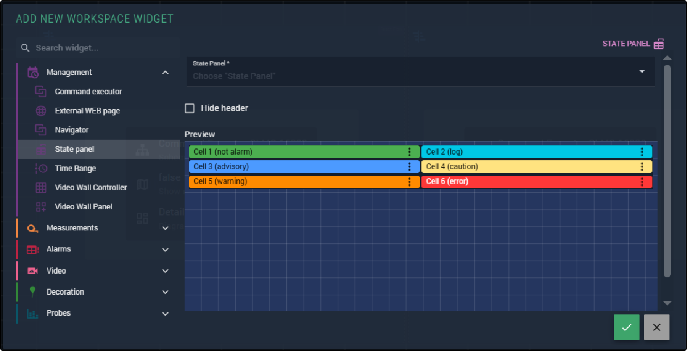Expand the Measurements category
Screen dimensions: 687x351
click(165, 228)
